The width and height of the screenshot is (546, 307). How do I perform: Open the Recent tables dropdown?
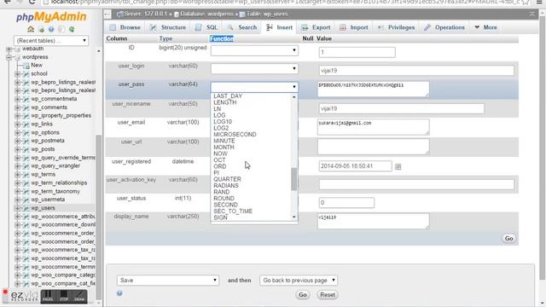click(51, 40)
